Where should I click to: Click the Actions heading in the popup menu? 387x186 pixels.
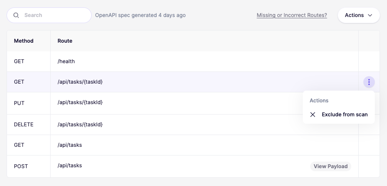(x=319, y=101)
